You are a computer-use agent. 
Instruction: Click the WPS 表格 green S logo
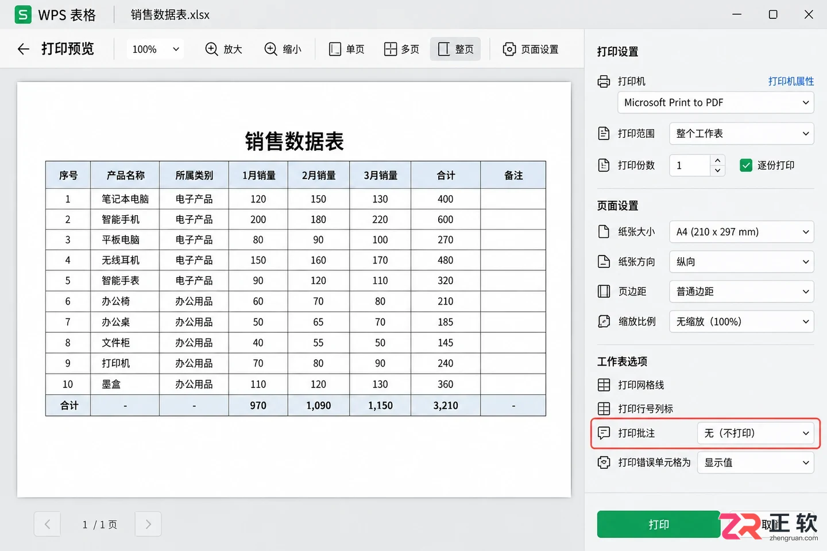point(22,14)
